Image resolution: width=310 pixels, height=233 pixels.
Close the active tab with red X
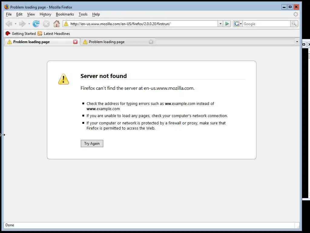75,42
